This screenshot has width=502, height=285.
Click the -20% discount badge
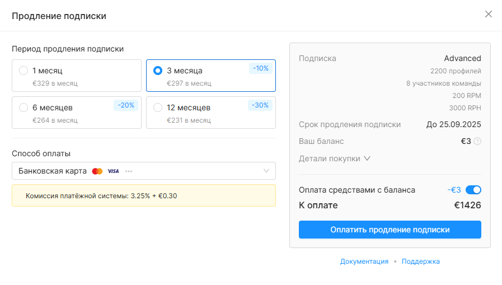126,105
